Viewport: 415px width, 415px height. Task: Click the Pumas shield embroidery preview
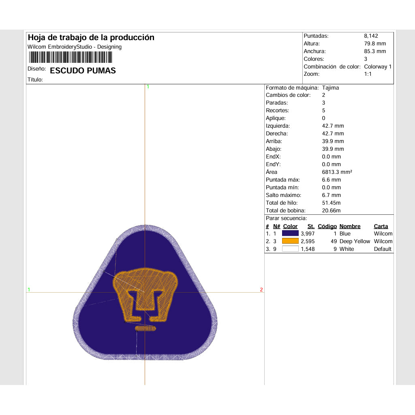pyautogui.click(x=145, y=292)
